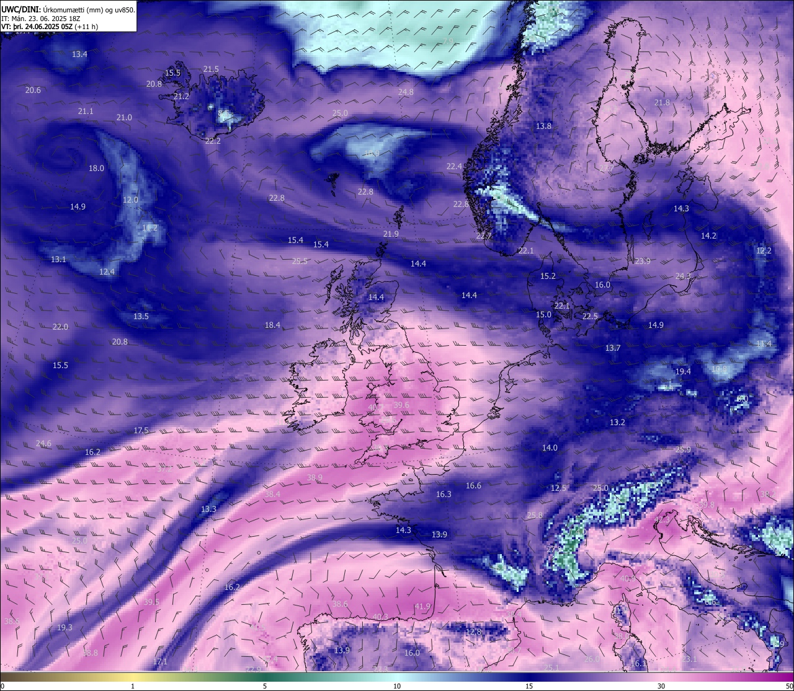Click the 16.3 value over France
Screen dimensions: 794x691
click(444, 495)
